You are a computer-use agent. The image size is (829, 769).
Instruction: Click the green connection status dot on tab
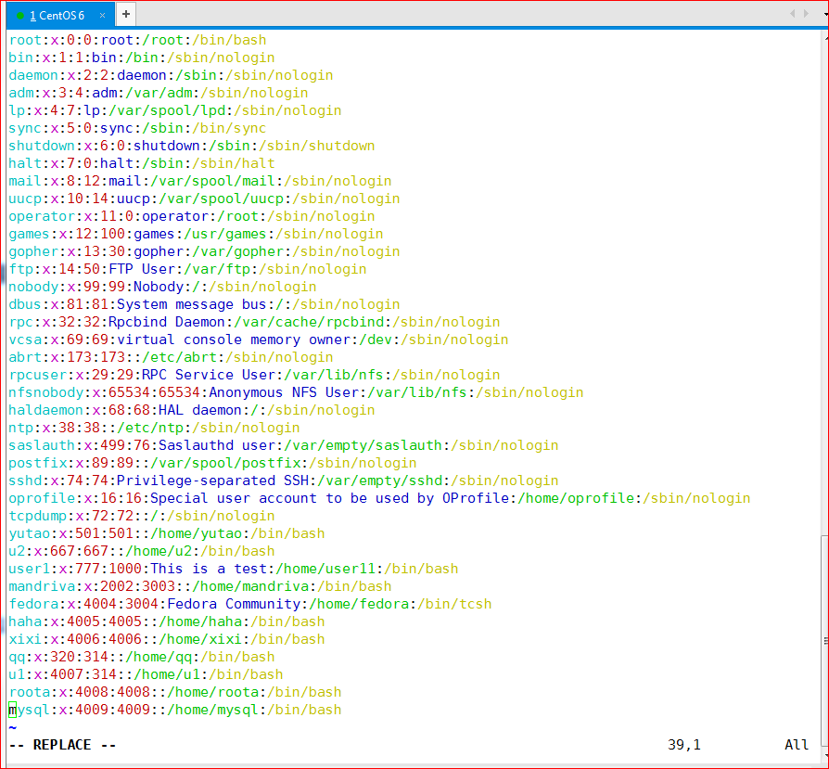20,16
